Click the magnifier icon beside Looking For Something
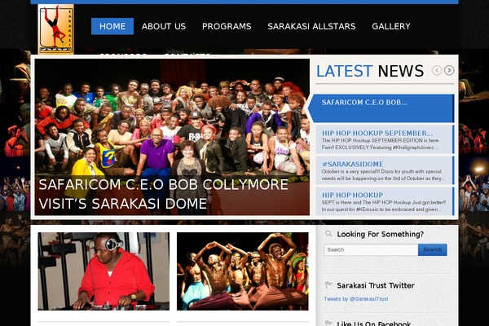The width and height of the screenshot is (489, 326). click(328, 233)
